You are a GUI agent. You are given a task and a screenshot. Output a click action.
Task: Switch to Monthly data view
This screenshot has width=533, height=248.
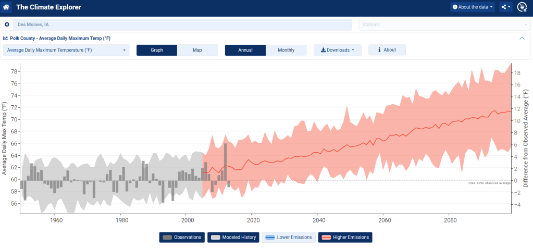pyautogui.click(x=286, y=50)
